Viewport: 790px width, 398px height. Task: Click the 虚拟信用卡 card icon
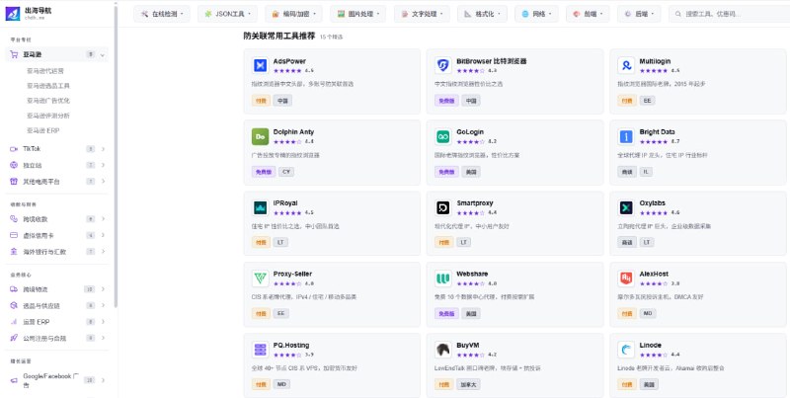(14, 235)
